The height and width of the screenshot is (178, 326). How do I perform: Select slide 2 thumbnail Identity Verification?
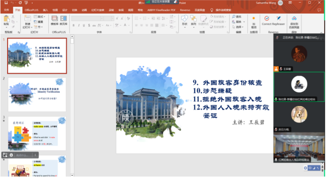(x=37, y=94)
